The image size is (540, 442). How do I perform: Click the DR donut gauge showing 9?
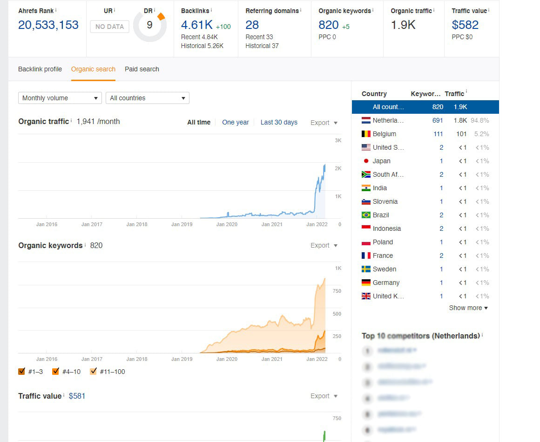[x=149, y=25]
